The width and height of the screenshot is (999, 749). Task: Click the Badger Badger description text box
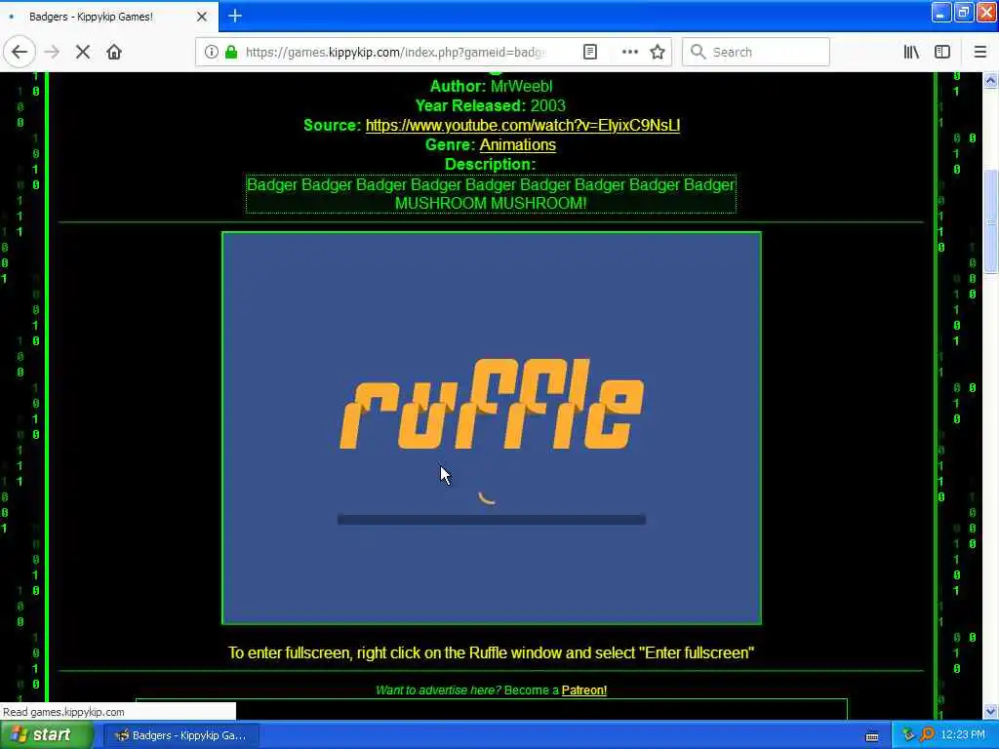[x=491, y=194]
